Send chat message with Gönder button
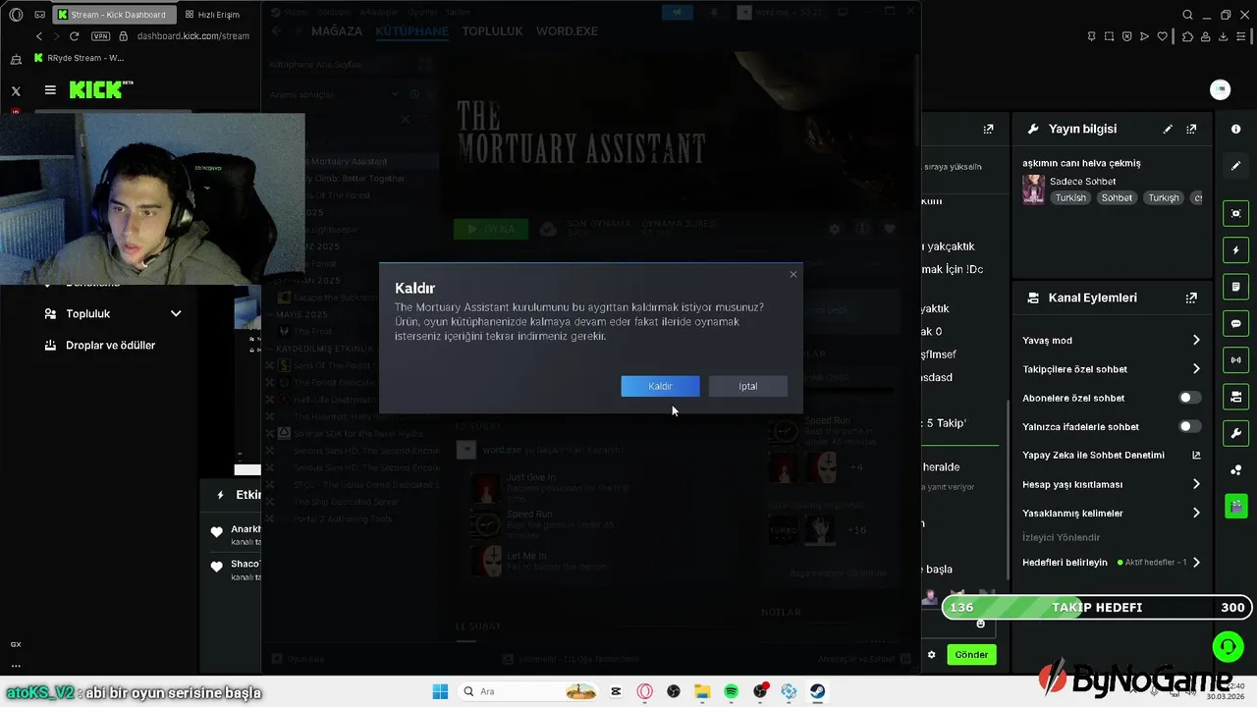This screenshot has width=1257, height=707. 971,654
